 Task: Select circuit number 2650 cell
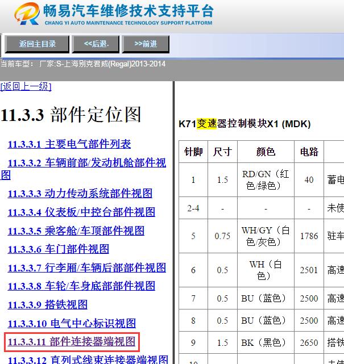(309, 343)
